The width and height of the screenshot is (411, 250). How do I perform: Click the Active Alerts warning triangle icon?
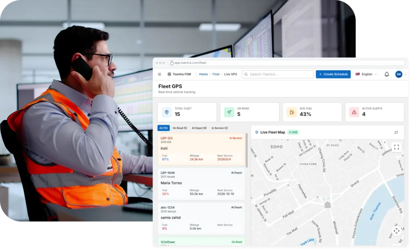pyautogui.click(x=354, y=112)
